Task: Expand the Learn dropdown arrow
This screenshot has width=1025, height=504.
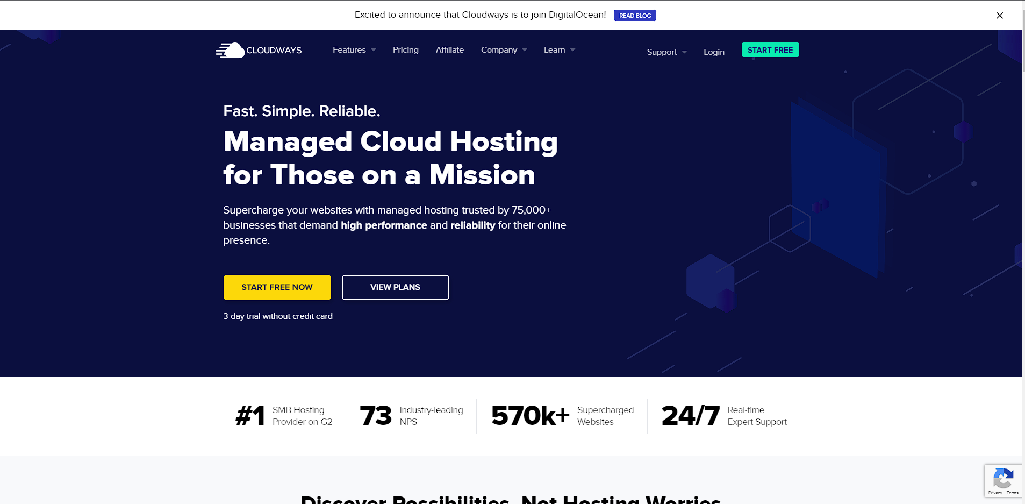Action: click(572, 50)
